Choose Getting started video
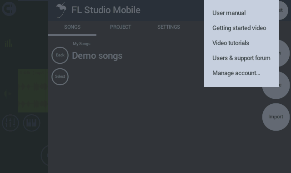 pyautogui.click(x=239, y=28)
